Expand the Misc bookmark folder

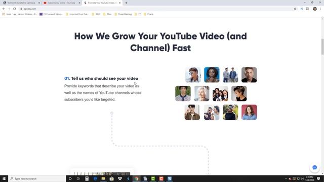(107, 14)
